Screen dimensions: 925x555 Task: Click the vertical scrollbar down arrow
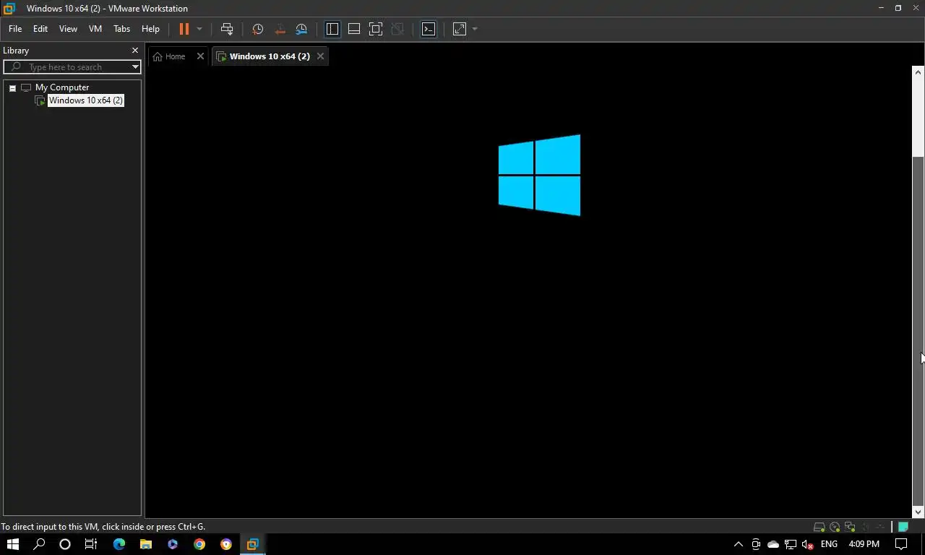(x=918, y=512)
